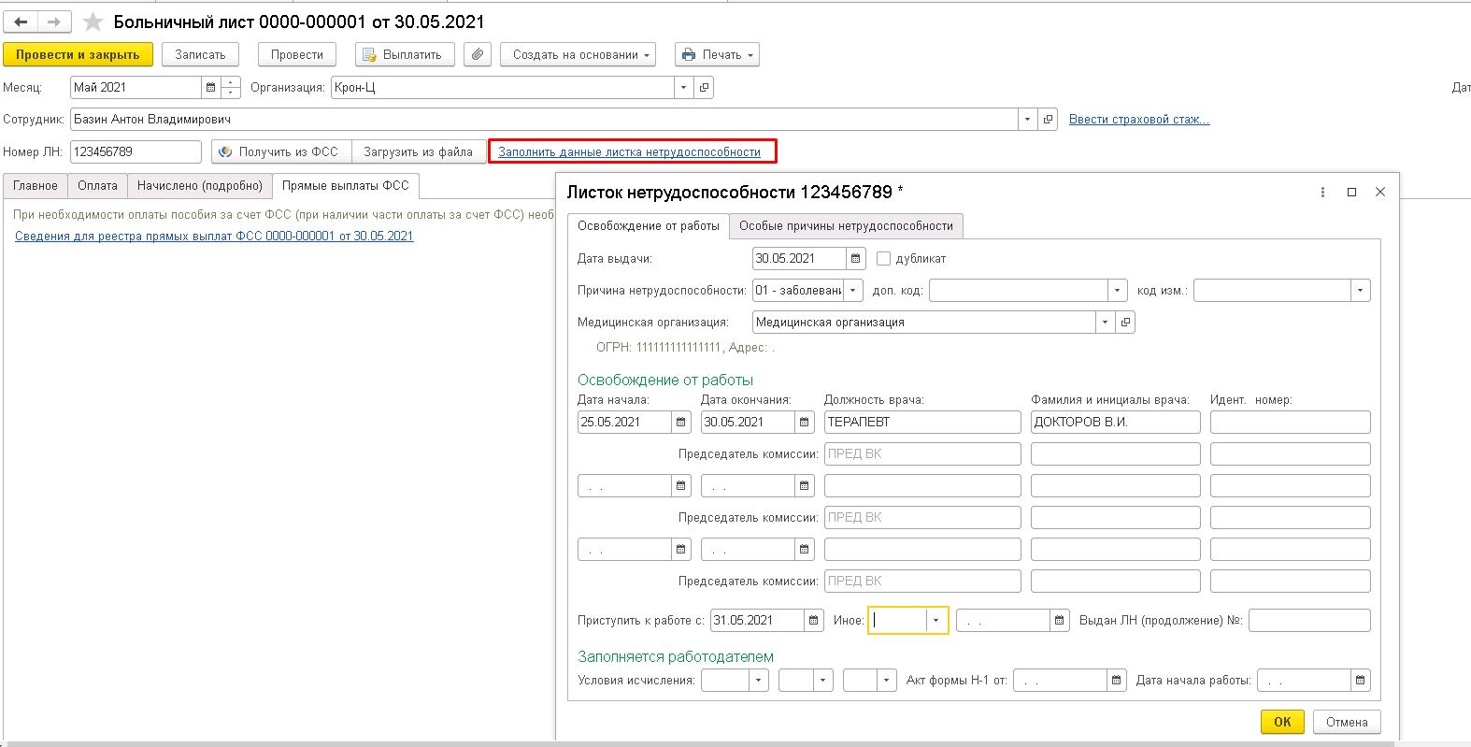The image size is (1471, 747).
Task: Click the Выплатить button
Action: click(403, 54)
